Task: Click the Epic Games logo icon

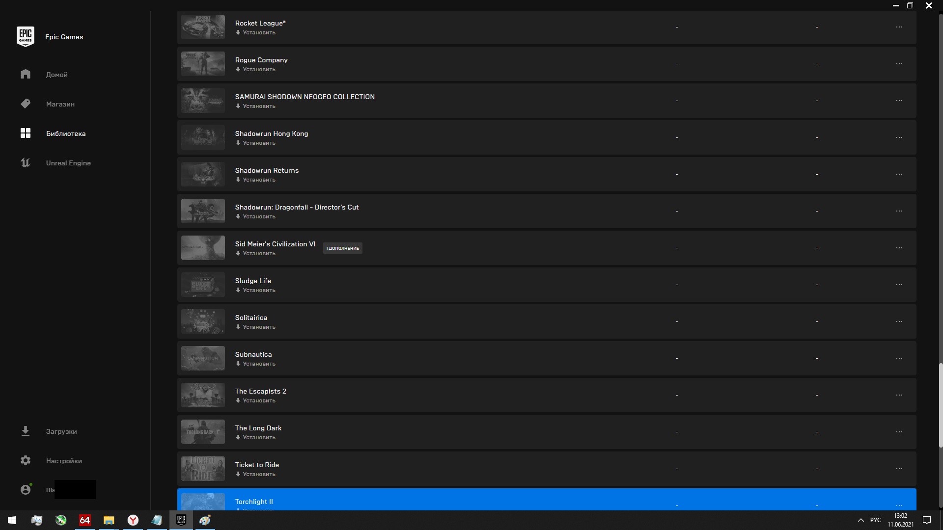Action: pyautogui.click(x=26, y=36)
